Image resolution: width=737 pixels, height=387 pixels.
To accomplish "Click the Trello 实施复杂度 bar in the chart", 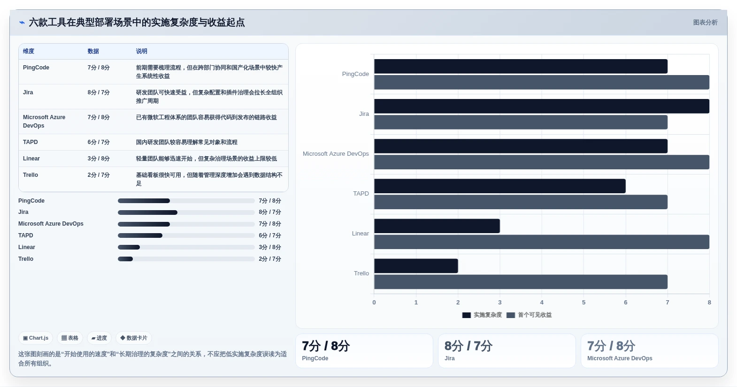I will [x=416, y=266].
